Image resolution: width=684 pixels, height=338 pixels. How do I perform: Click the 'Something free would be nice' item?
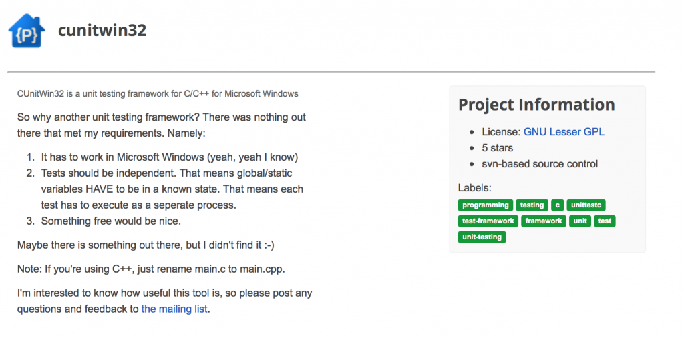pyautogui.click(x=111, y=221)
